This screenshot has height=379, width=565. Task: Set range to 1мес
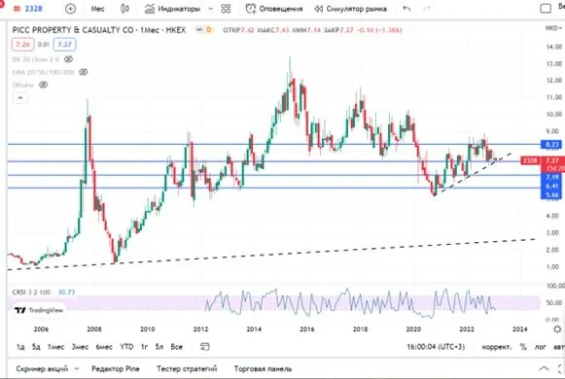(55, 347)
